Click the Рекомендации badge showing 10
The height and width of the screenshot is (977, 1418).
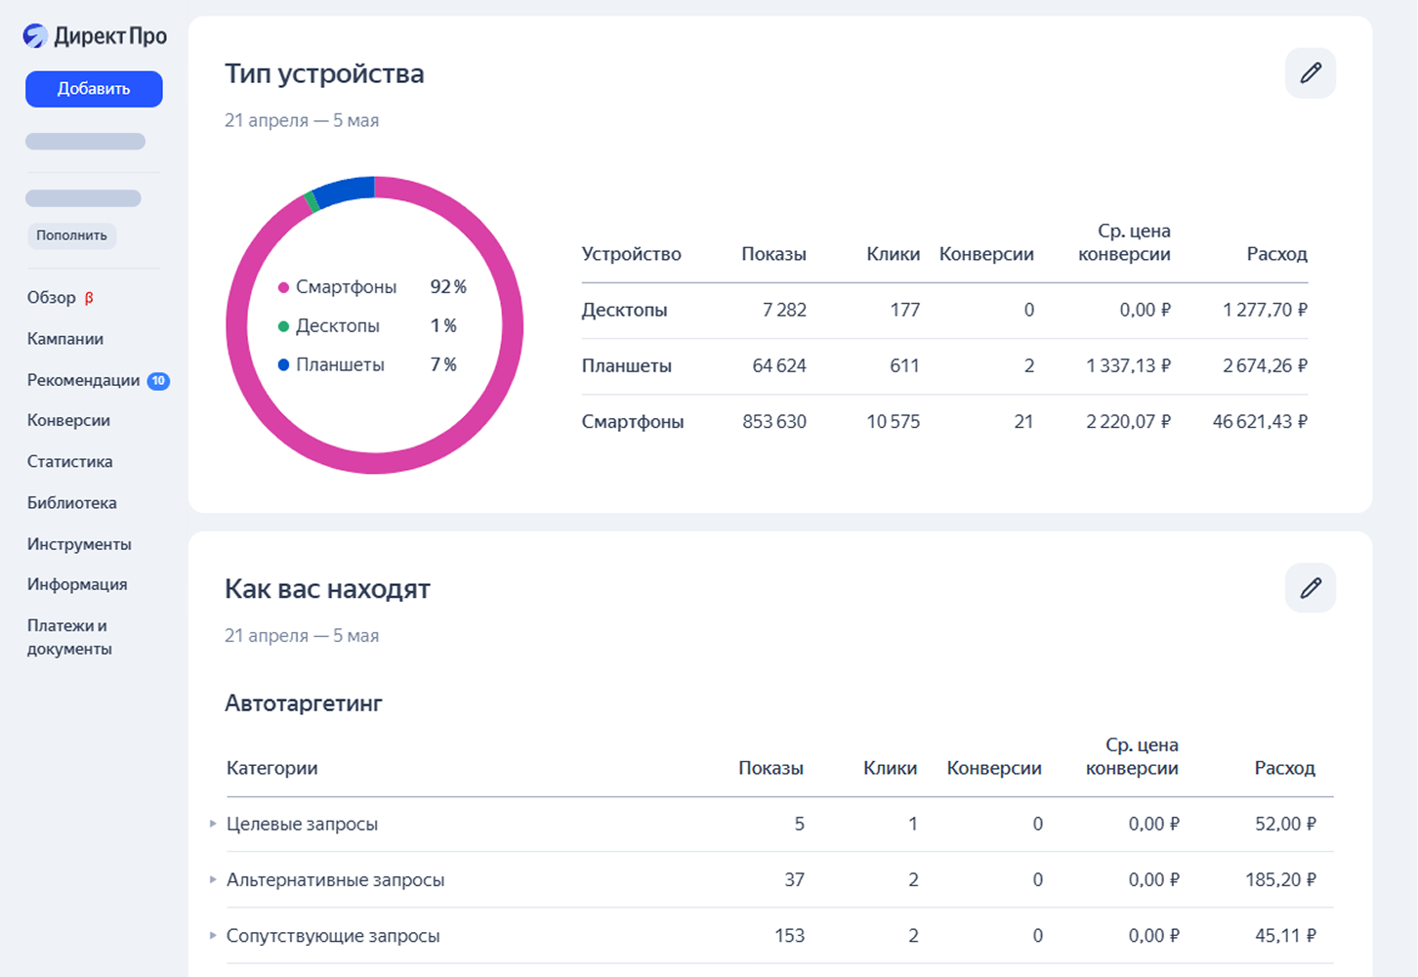[158, 381]
